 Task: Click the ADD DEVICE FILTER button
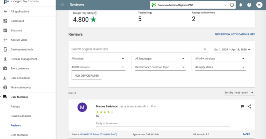coord(86,76)
